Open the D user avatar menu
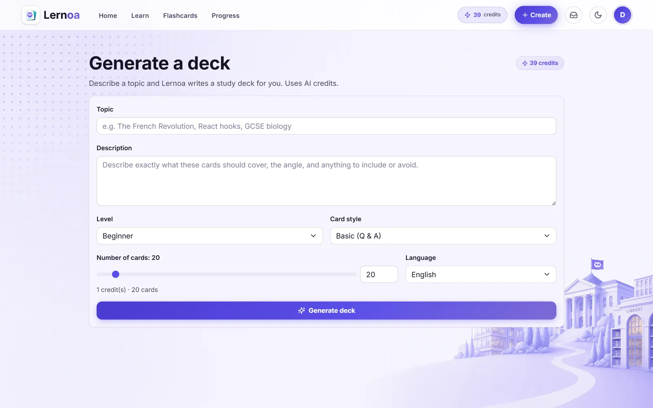This screenshot has width=653, height=408. [622, 15]
